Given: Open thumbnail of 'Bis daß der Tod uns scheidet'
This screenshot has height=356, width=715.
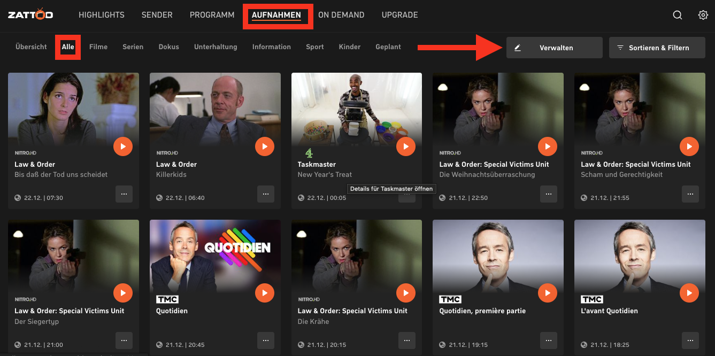Looking at the screenshot, I should click(x=73, y=110).
